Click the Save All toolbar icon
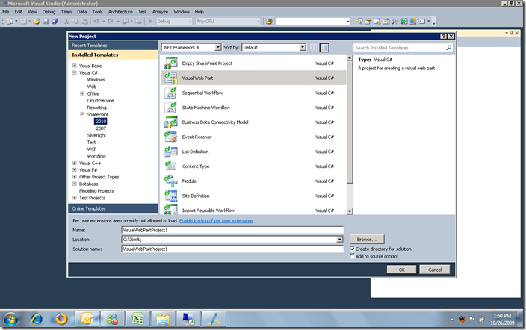 [x=55, y=21]
